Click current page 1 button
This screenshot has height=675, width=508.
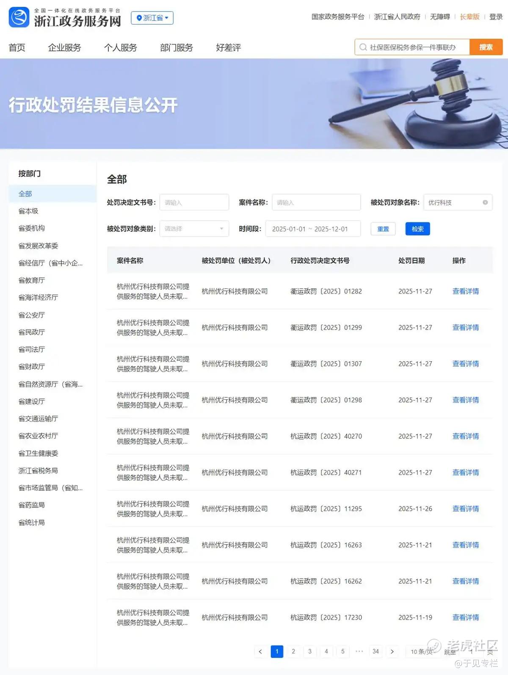coord(277,651)
